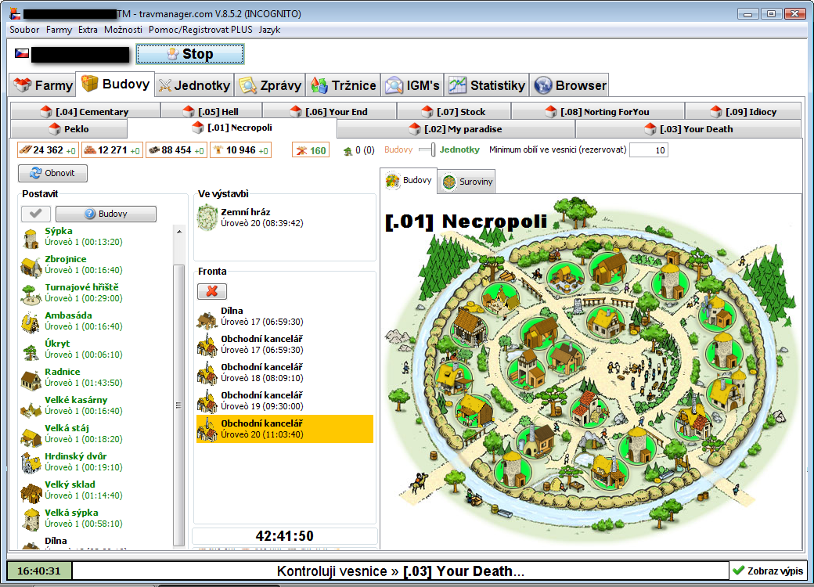814x587 pixels.
Task: Select queued Obchodní kancelář Úroveò 19
Action: click(284, 401)
